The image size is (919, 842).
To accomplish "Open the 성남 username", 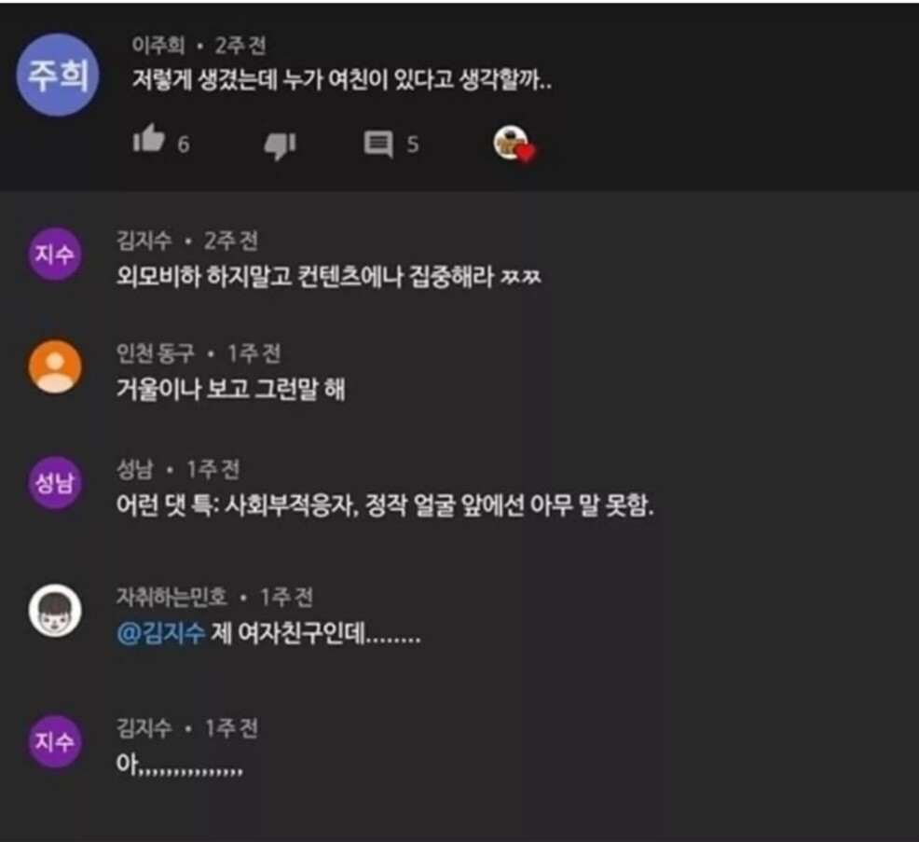I will point(135,469).
